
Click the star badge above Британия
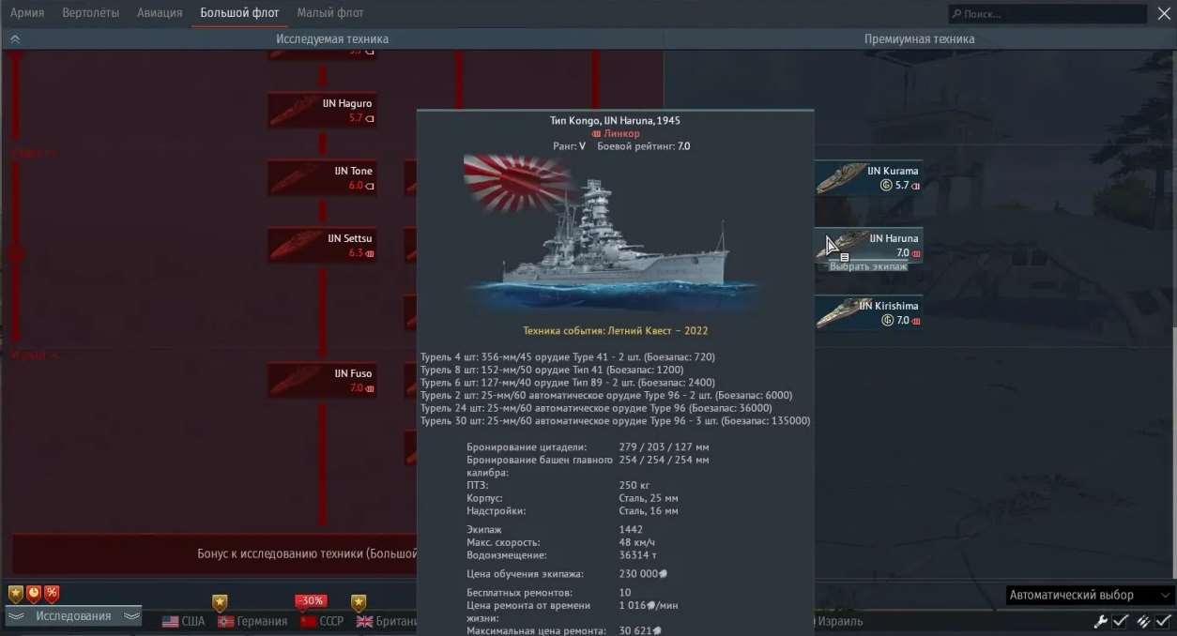pyautogui.click(x=359, y=602)
